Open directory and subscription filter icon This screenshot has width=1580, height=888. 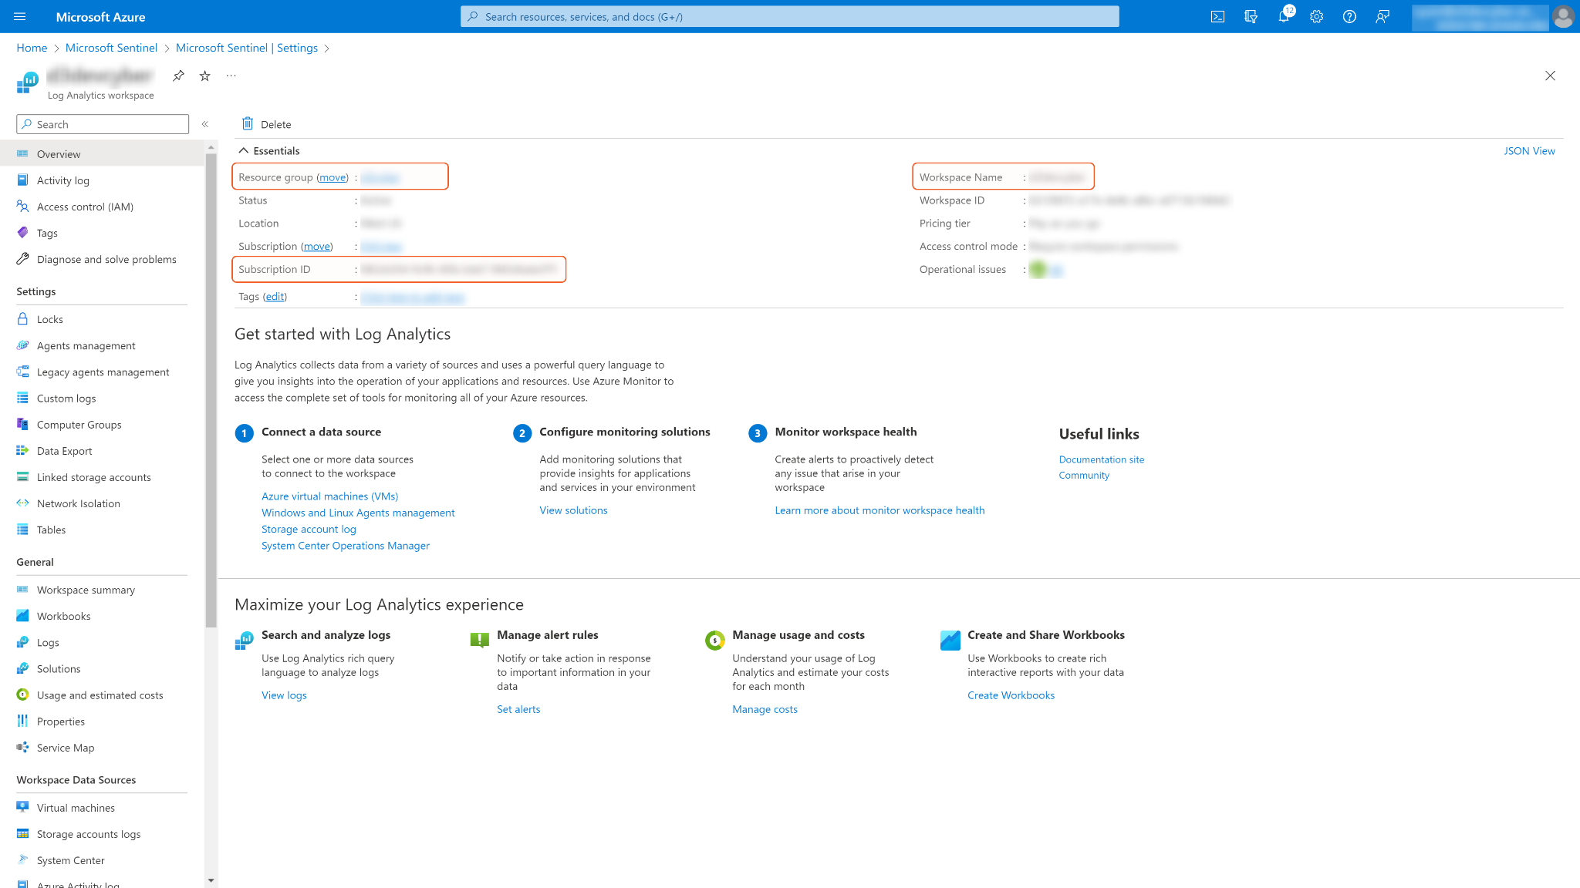(x=1251, y=17)
